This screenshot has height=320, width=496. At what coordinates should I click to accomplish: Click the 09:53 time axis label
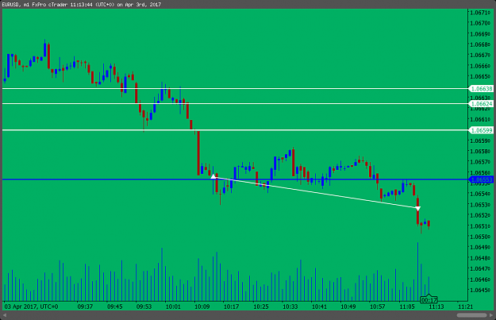point(144,307)
